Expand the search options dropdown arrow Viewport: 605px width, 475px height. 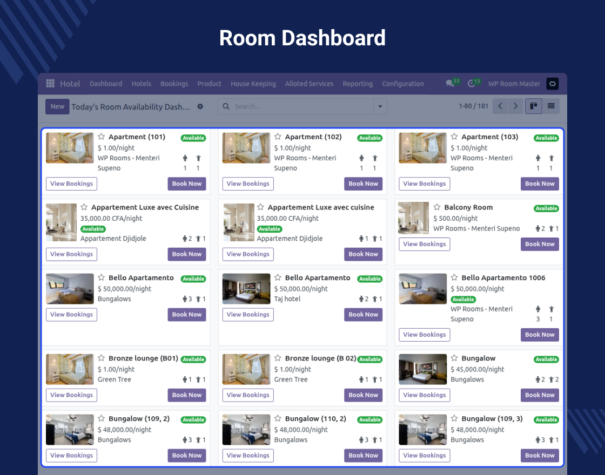coord(381,107)
